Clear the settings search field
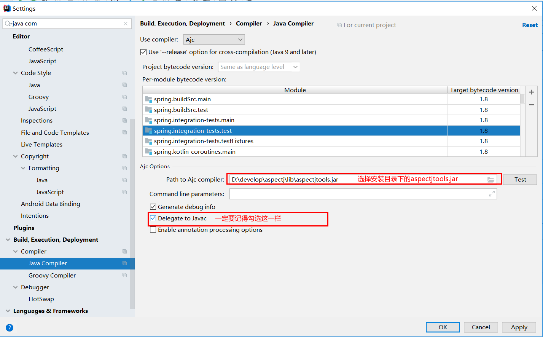This screenshot has width=543, height=338. (126, 24)
